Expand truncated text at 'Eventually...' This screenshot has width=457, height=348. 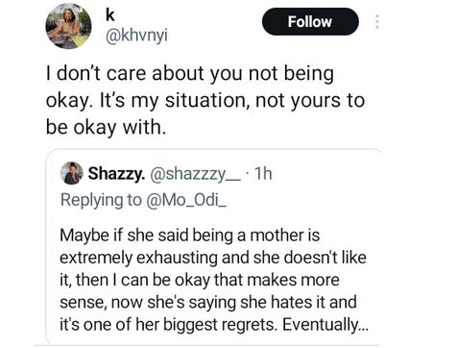pos(325,325)
